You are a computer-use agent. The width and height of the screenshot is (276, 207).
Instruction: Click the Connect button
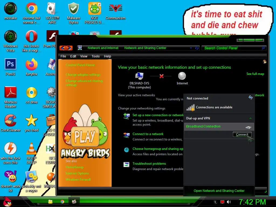coord(242,134)
